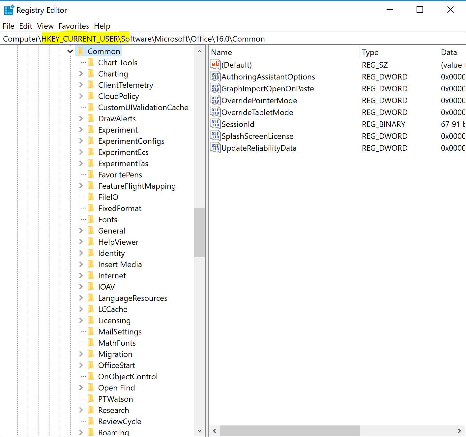Expand the FeatureFlightMapping key
466x437 pixels.
(81, 186)
